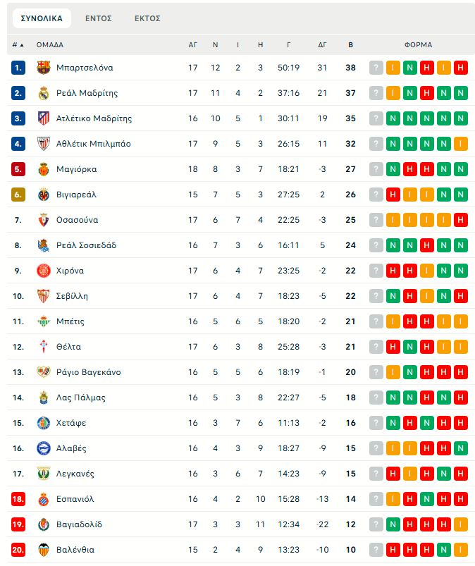475x566 pixels.
Task: Sort standings by the ΔΓ goal difference header
Action: (322, 45)
